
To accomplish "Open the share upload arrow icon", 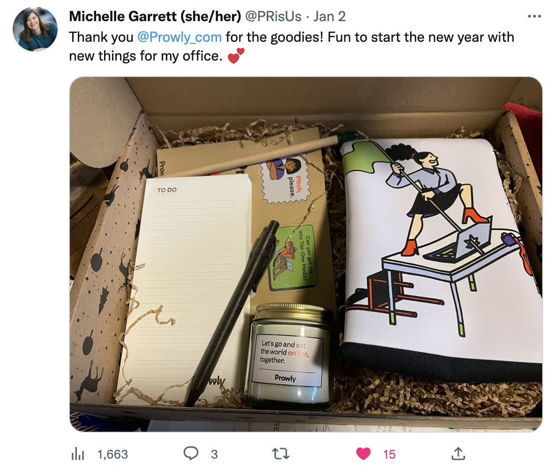I will pyautogui.click(x=458, y=453).
